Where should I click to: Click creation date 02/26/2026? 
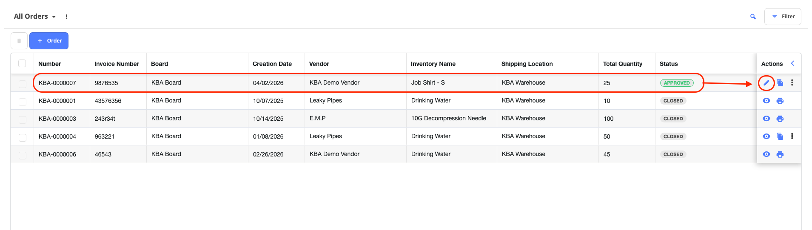coord(268,154)
